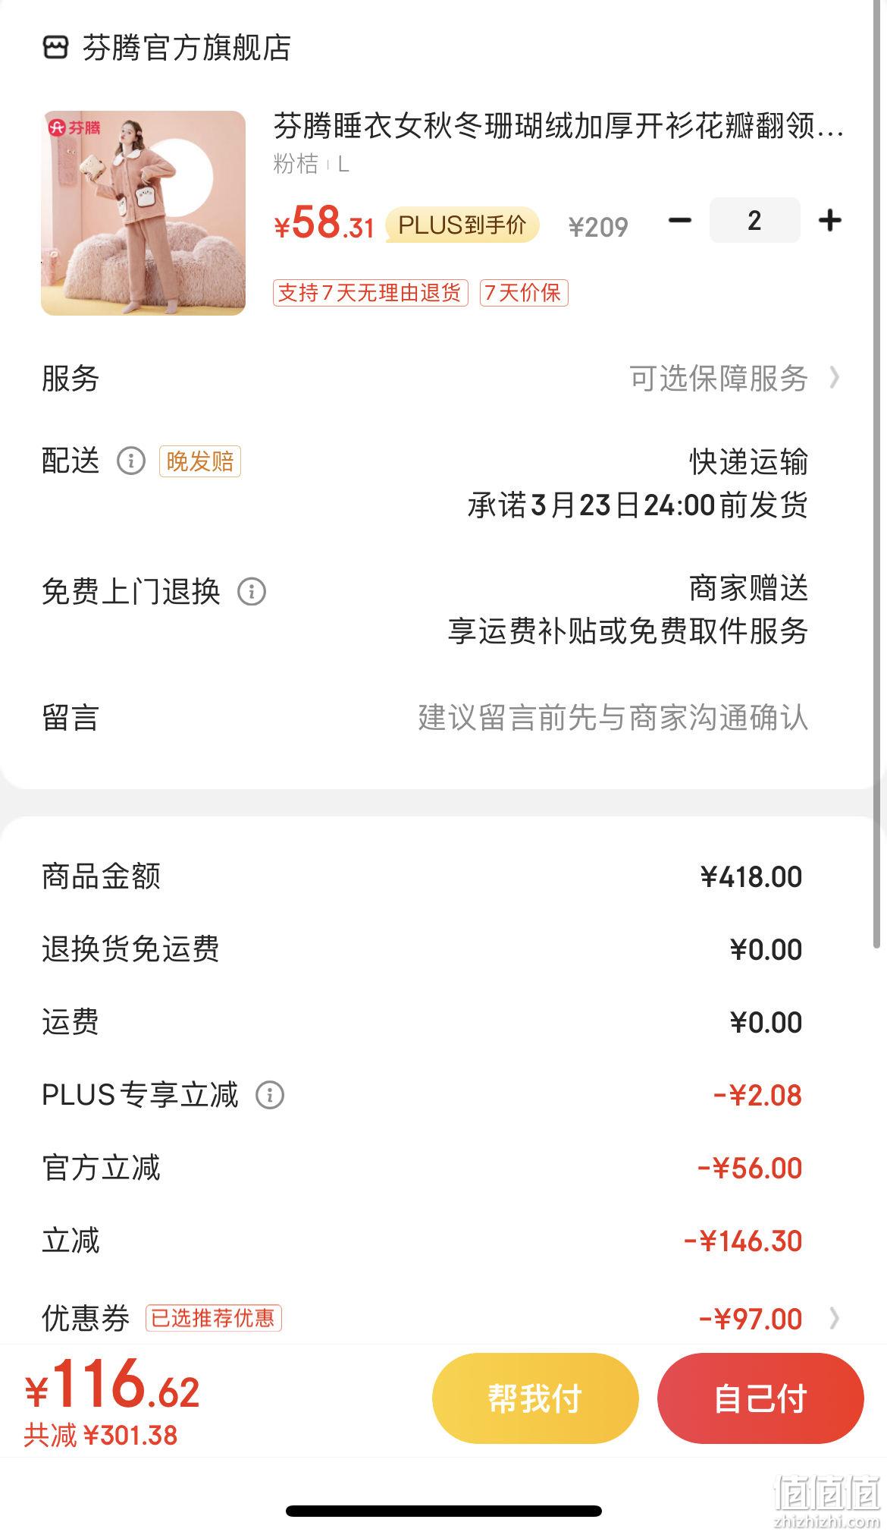Open the 芬腾官方旗舰店 store page
The height and width of the screenshot is (1535, 887).
[x=186, y=48]
